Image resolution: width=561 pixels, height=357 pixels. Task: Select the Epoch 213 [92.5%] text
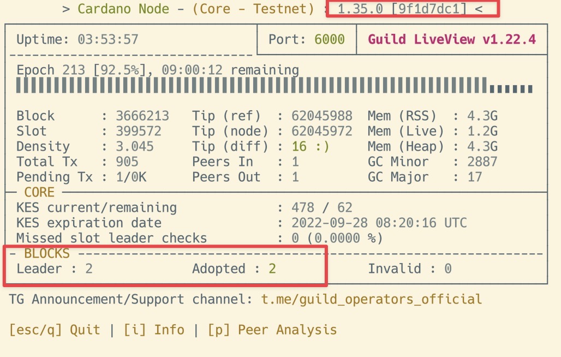point(81,70)
